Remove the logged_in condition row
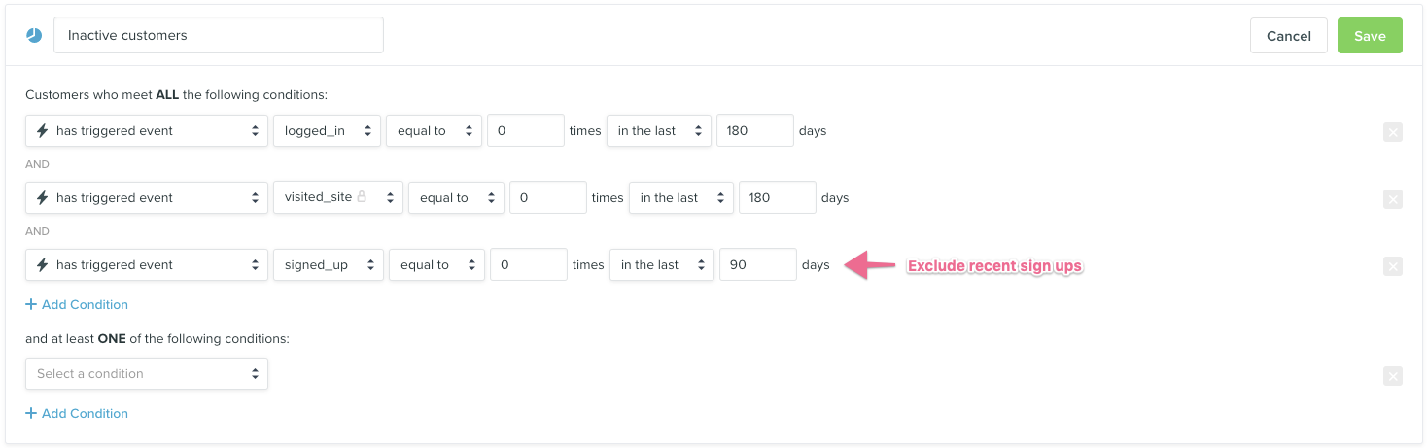The image size is (1427, 448). coord(1392,132)
